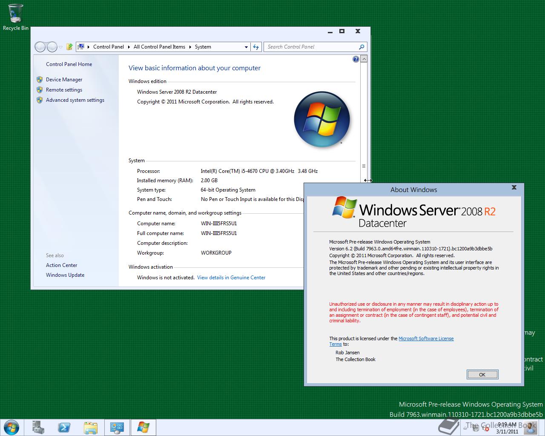Open Device Manager link
Image resolution: width=545 pixels, height=436 pixels.
[64, 80]
